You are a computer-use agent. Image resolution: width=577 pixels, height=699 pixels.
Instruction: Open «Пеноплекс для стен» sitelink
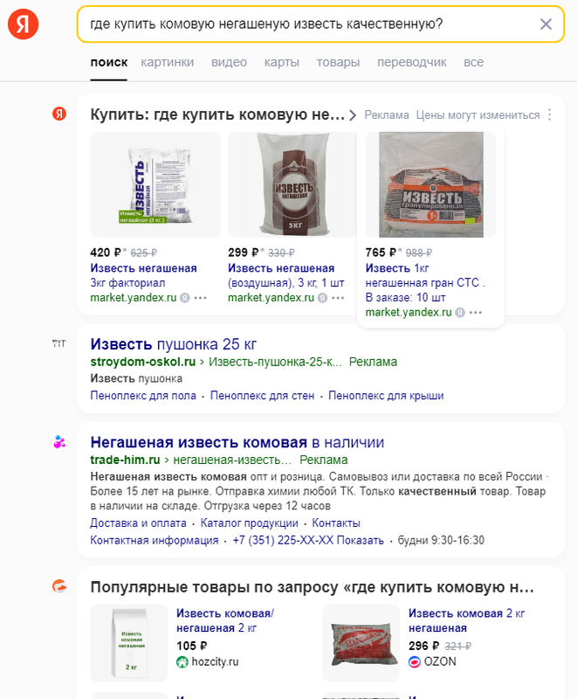(x=262, y=396)
